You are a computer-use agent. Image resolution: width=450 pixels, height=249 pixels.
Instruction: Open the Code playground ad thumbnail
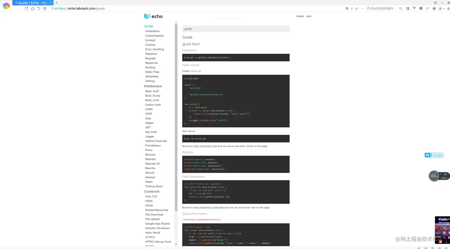point(442,230)
